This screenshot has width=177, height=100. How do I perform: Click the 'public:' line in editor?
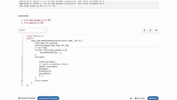[30, 38]
